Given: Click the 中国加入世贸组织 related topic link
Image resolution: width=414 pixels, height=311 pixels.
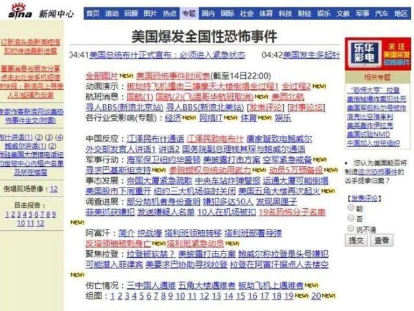Looking at the screenshot, I should [373, 142].
